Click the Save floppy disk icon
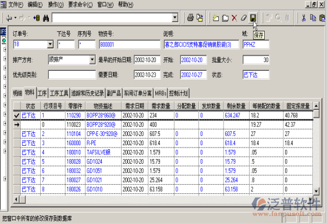 pos(253,18)
